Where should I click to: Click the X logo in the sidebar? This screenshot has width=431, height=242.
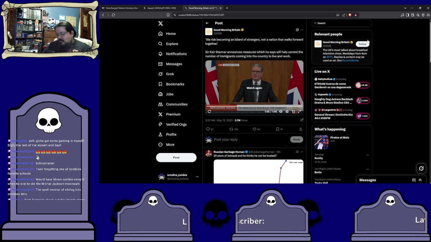tap(161, 24)
